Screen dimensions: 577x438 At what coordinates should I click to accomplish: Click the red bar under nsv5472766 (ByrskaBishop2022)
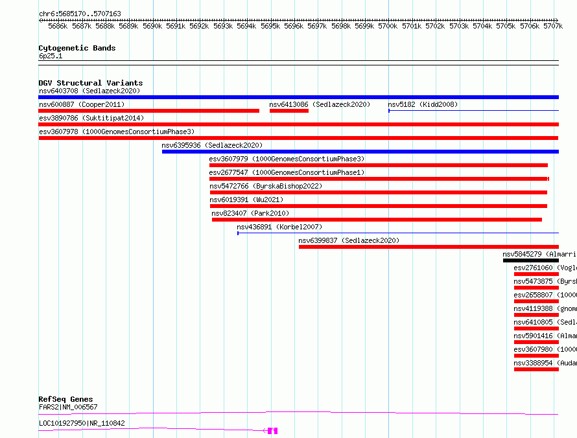(378, 192)
